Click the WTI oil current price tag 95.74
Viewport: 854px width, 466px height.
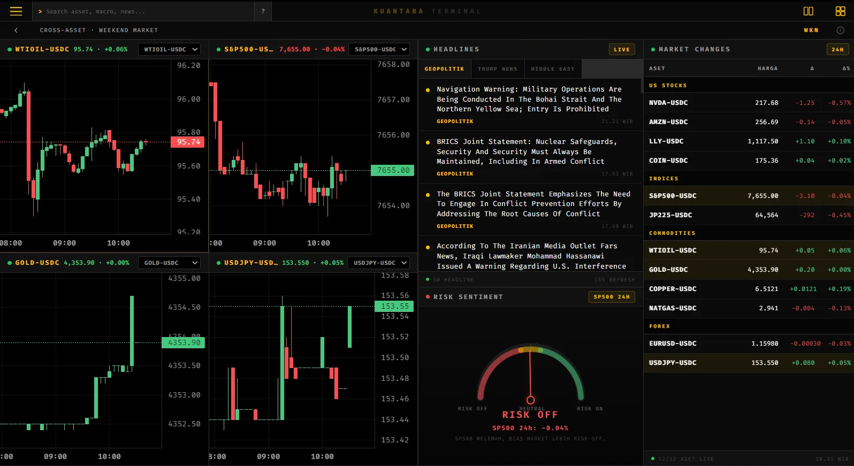(188, 142)
